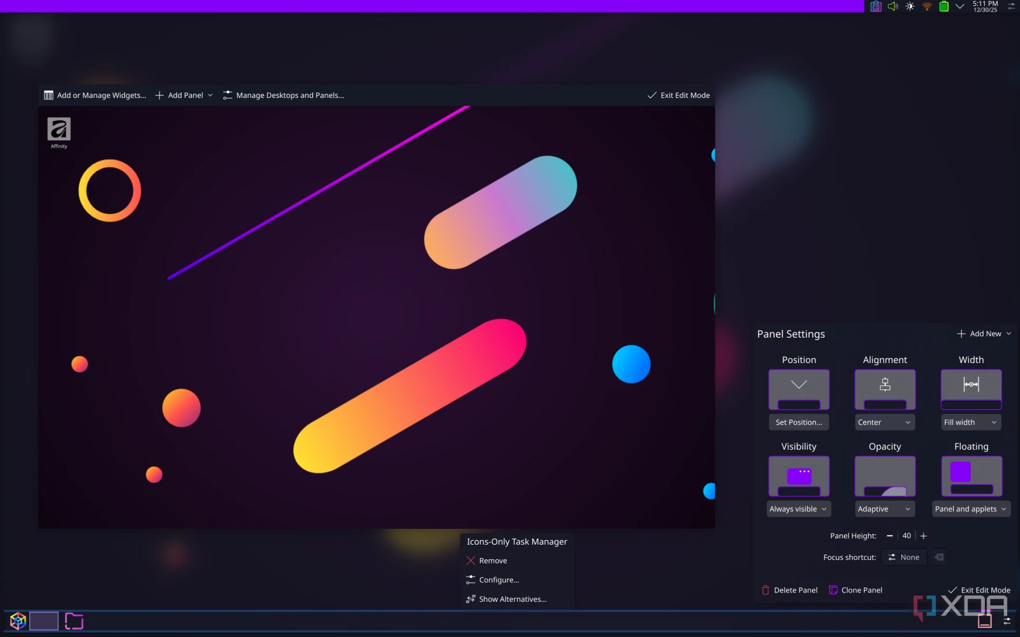Viewport: 1020px width, 637px height.
Task: Select Show Alternatives in the context menu
Action: (513, 599)
